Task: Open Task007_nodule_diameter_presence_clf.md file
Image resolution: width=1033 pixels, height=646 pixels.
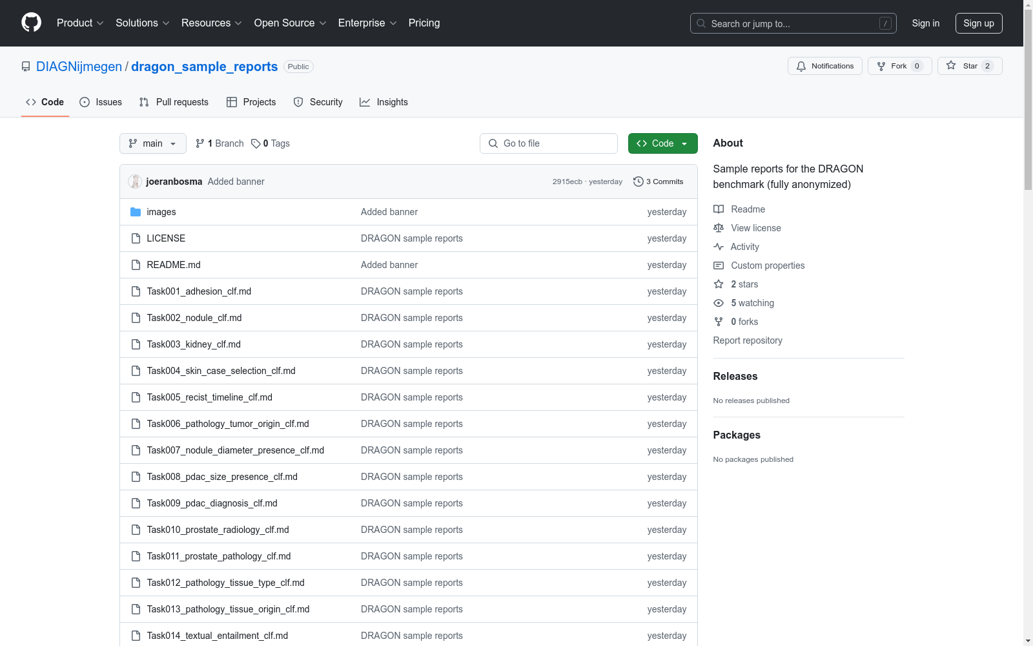Action: [x=236, y=450]
